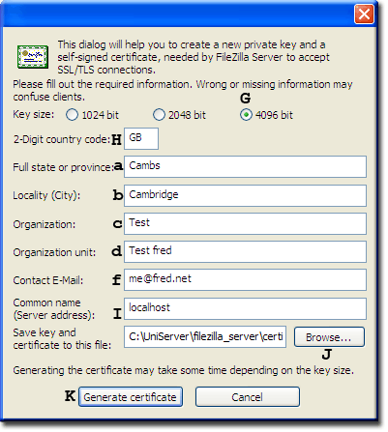
Task: Click the 'Organization unit:' label text
Action: click(54, 252)
